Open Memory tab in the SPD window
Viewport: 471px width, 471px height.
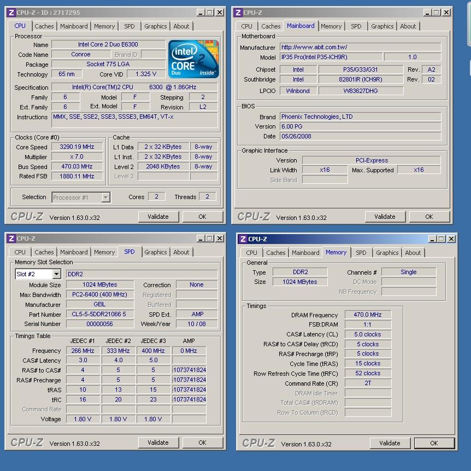tap(104, 252)
